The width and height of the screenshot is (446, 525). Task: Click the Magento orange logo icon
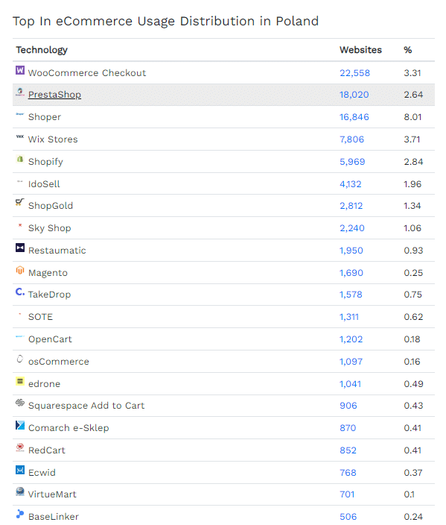(20, 270)
